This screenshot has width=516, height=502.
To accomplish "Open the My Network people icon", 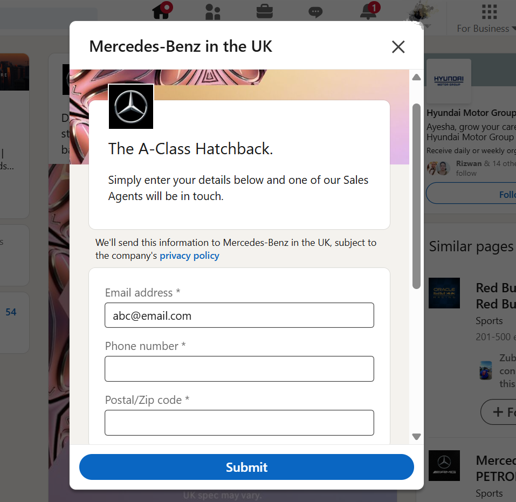I will (213, 11).
